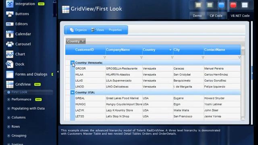The height and width of the screenshot is (145, 258).
Task: Switch to the C# Code tab
Action: 216,16
